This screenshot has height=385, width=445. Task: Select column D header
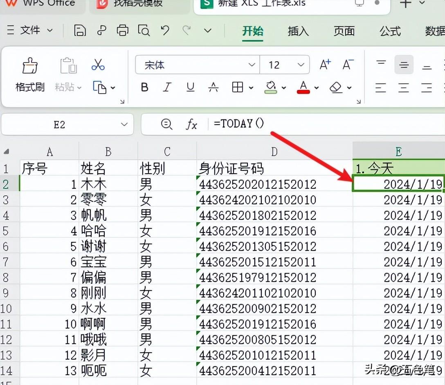[274, 152]
